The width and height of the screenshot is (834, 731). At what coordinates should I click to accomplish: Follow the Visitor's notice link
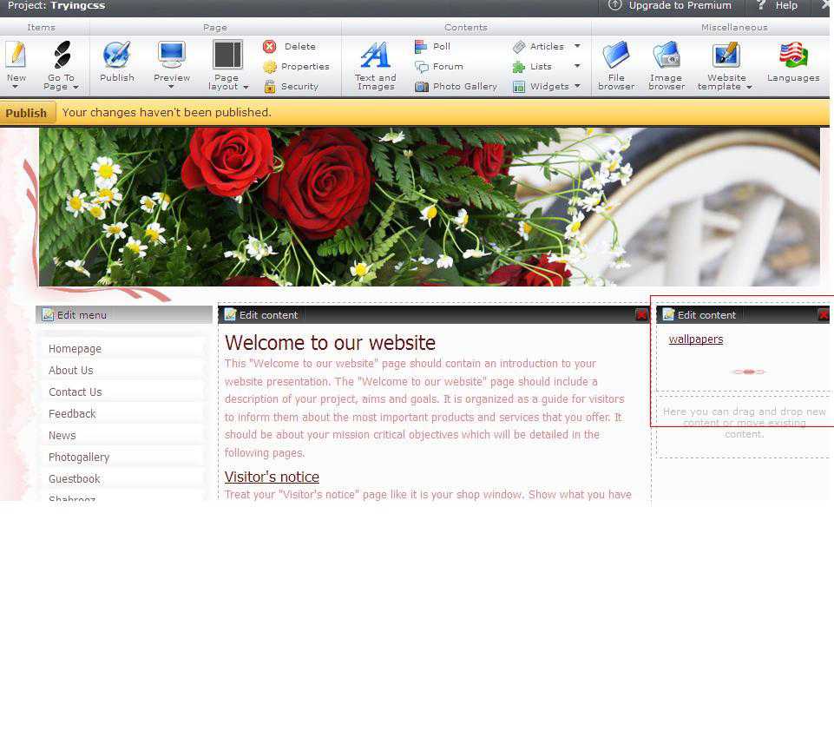(272, 477)
